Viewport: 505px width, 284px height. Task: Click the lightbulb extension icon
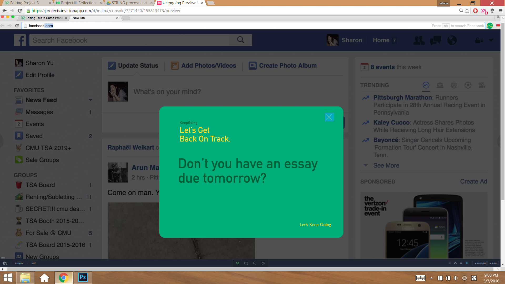pos(492,11)
